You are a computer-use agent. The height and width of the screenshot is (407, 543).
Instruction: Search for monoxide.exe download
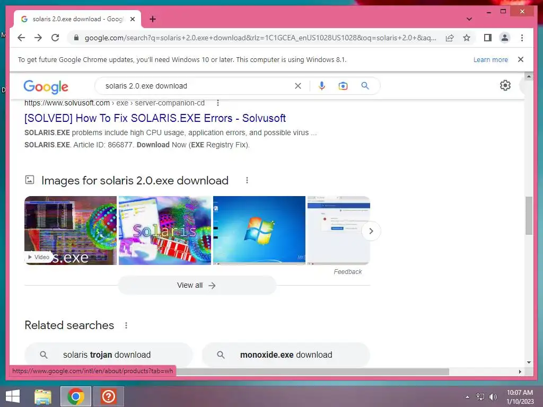tap(286, 355)
